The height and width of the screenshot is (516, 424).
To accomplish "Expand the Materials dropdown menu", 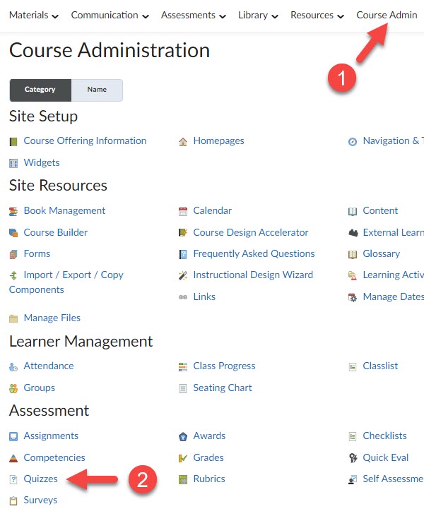I will (x=34, y=15).
